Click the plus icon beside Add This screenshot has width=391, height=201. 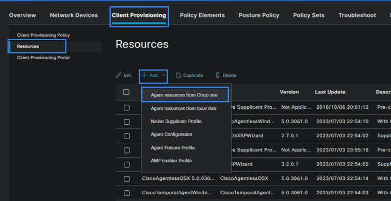144,75
